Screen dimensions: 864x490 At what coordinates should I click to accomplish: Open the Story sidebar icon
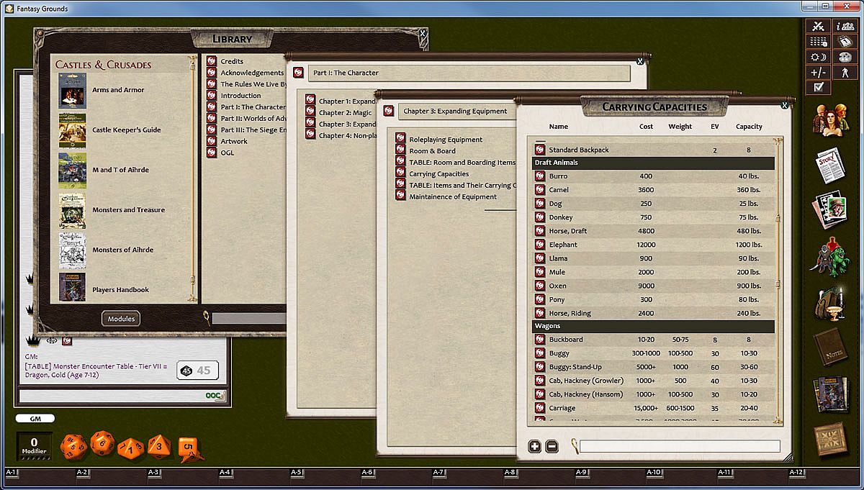tap(830, 164)
